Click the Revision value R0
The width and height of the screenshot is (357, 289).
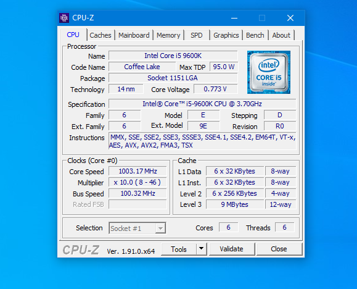280,126
